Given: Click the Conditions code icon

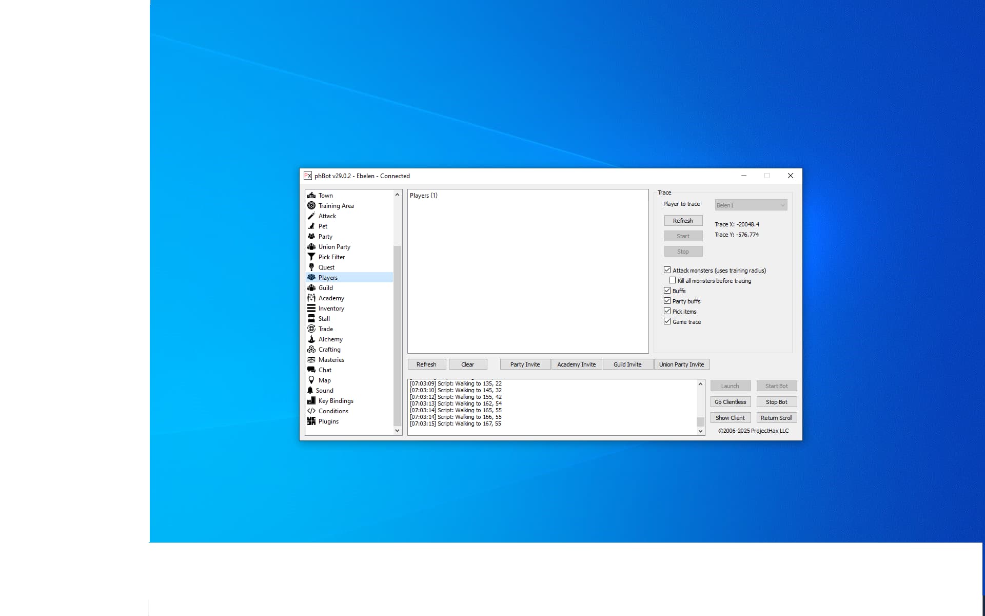Looking at the screenshot, I should click(x=311, y=411).
